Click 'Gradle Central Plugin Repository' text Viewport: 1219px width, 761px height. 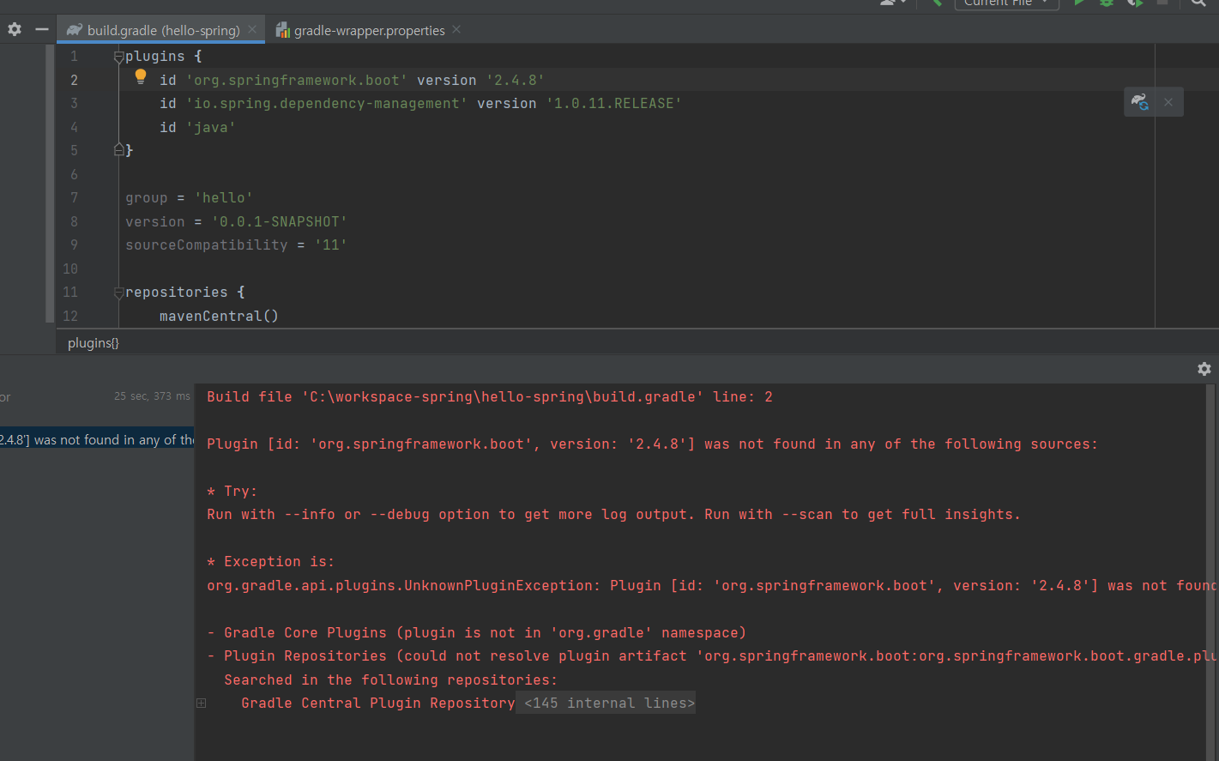378,703
